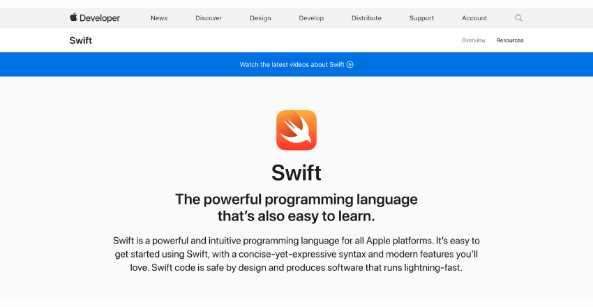Click the Swift title in sub-navigation
This screenshot has width=593, height=307.
coord(80,40)
